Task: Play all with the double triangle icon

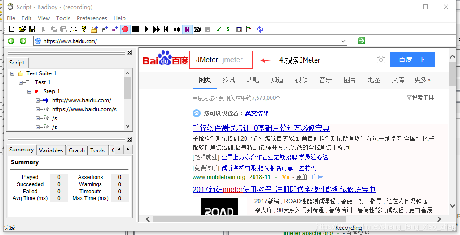Action: 157,29
